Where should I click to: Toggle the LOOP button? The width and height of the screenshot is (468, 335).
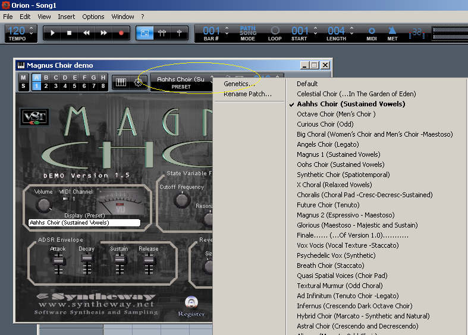coord(275,33)
